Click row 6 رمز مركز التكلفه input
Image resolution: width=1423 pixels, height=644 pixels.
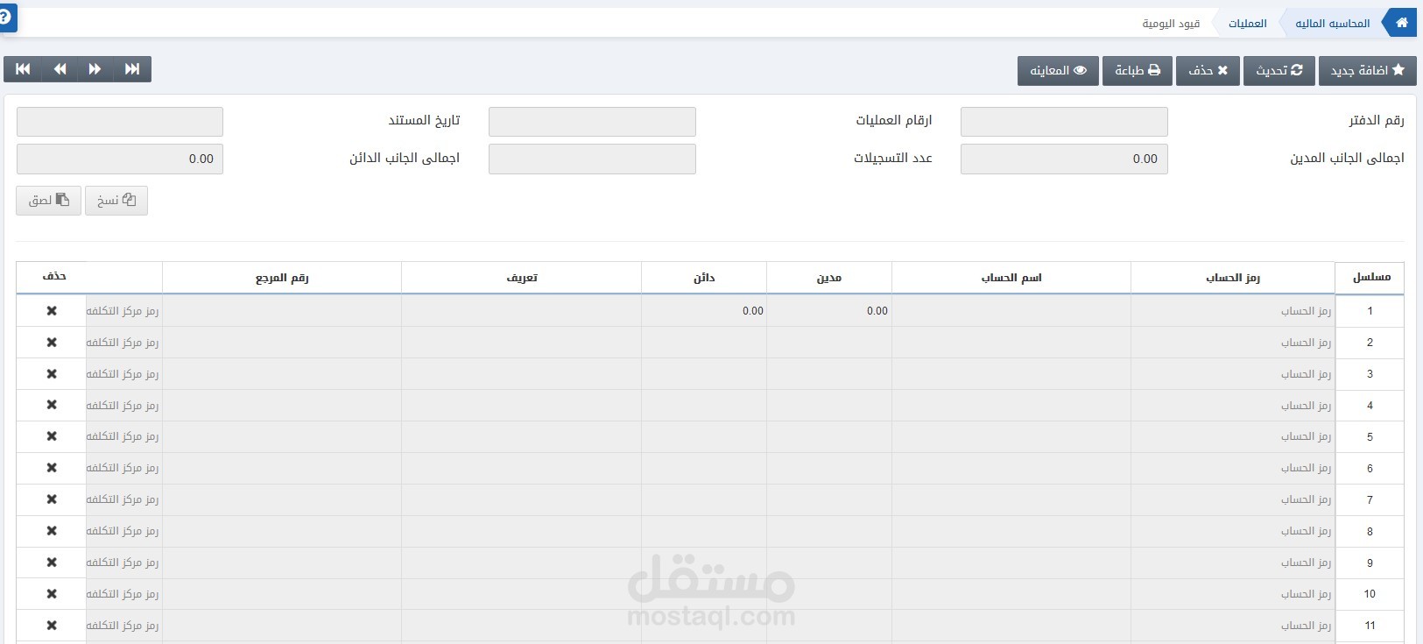click(124, 468)
